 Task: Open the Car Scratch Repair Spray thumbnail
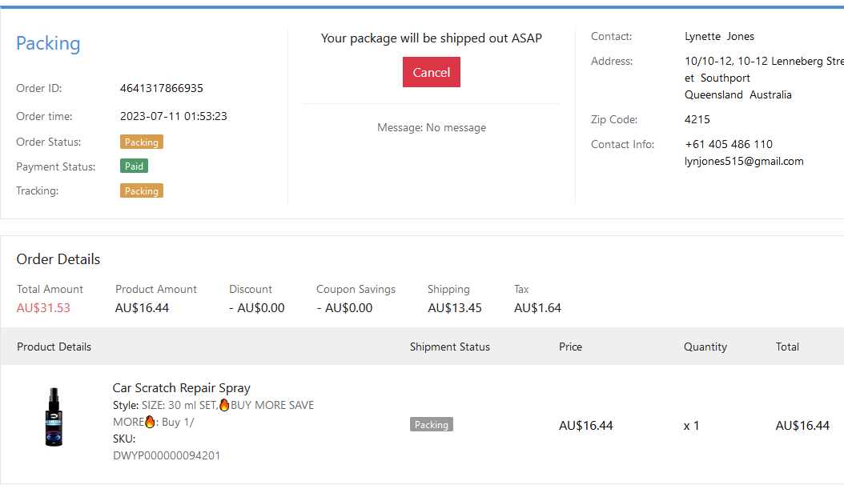(x=54, y=417)
